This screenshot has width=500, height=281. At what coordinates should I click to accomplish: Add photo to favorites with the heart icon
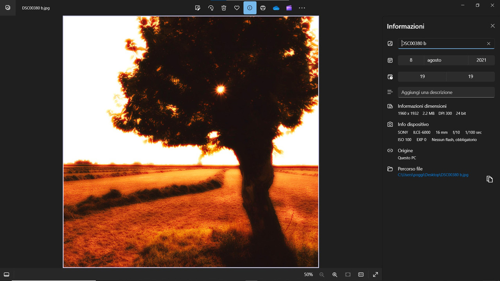pos(237,8)
